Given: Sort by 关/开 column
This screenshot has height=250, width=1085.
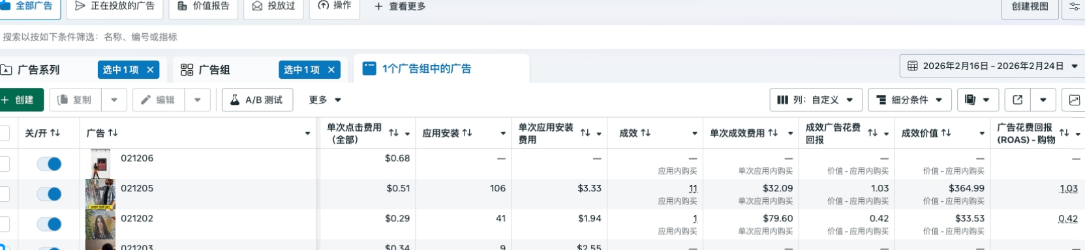Looking at the screenshot, I should pyautogui.click(x=55, y=133).
